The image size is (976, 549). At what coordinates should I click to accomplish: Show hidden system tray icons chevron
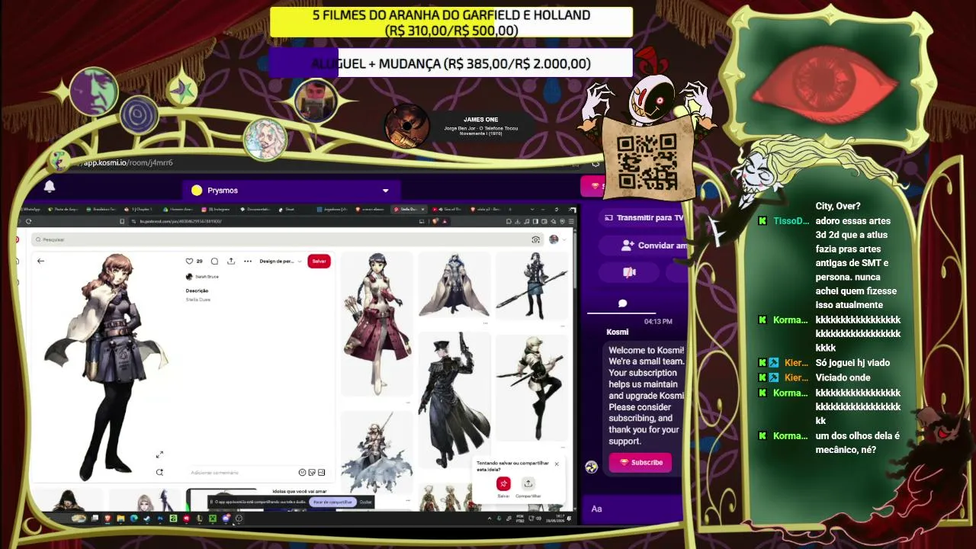[490, 518]
